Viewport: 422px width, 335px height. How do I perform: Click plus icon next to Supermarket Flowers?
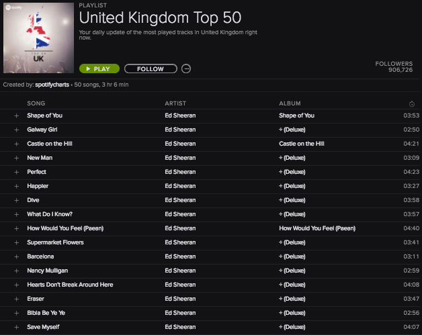[16, 242]
